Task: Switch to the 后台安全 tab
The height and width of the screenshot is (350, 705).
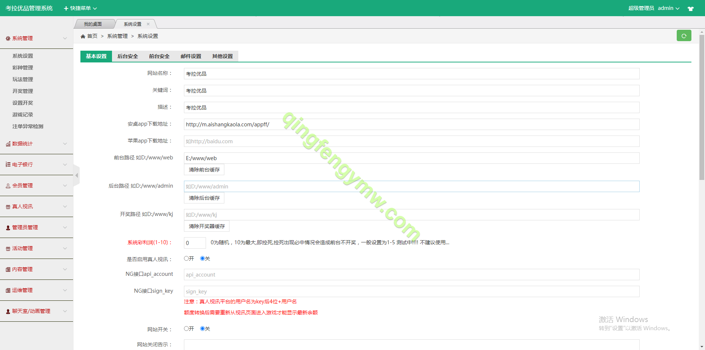Action: point(127,56)
